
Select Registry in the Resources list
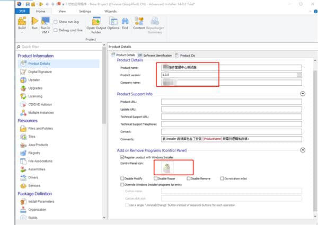tap(36, 152)
